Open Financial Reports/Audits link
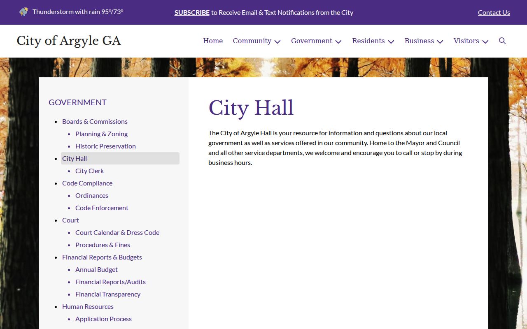 pyautogui.click(x=110, y=282)
